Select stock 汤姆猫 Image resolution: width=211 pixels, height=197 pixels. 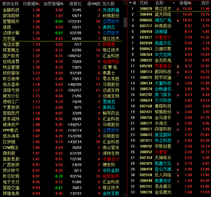coord(161,32)
